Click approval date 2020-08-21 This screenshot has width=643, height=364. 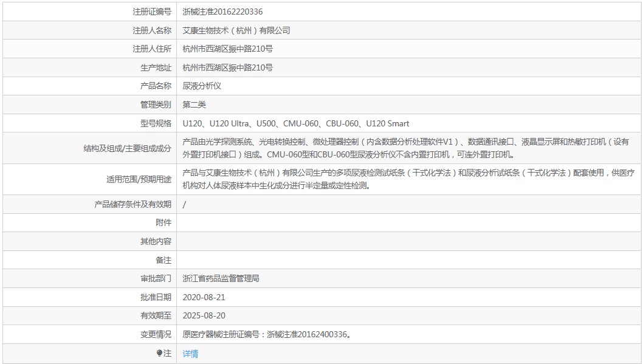[204, 297]
